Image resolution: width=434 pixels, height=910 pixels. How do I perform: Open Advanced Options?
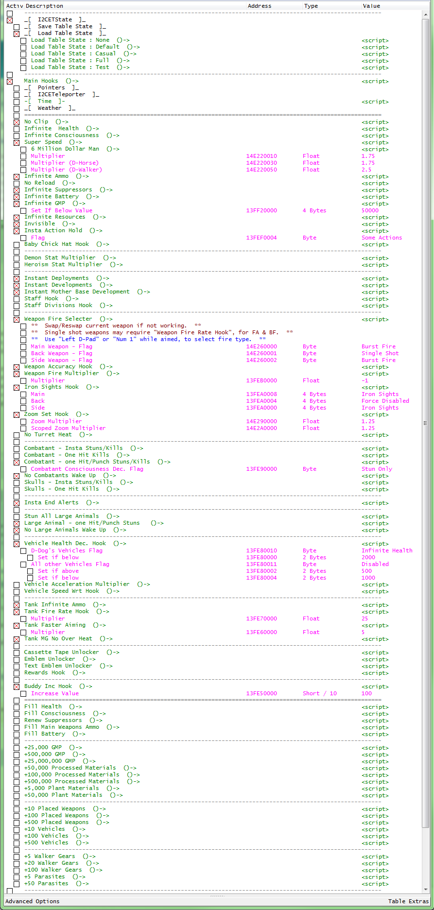(x=33, y=901)
